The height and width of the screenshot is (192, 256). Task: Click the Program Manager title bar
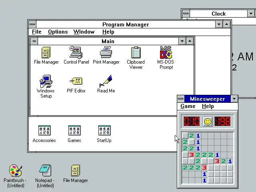[x=126, y=24]
